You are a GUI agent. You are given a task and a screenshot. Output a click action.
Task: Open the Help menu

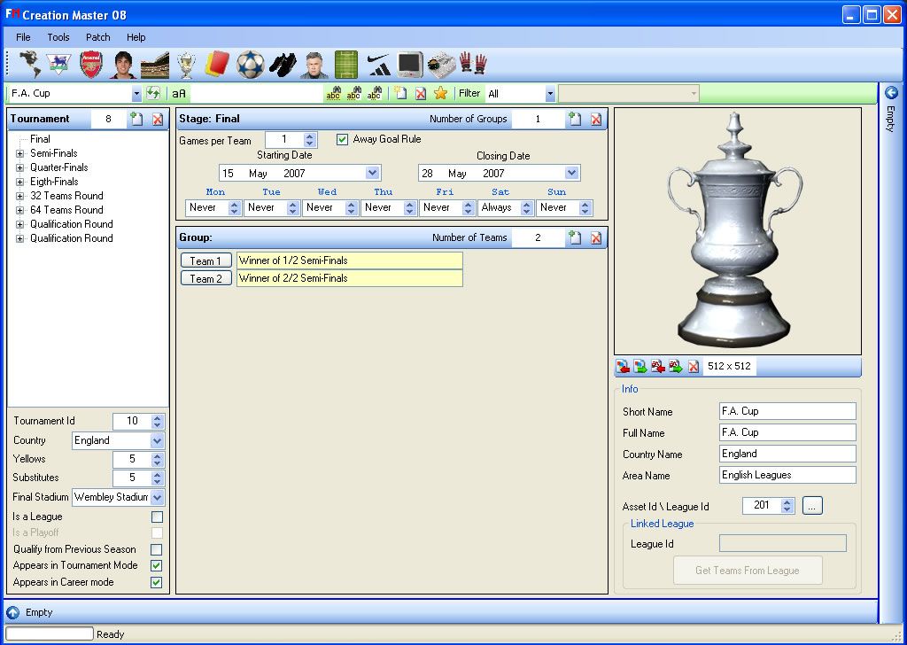pos(136,37)
